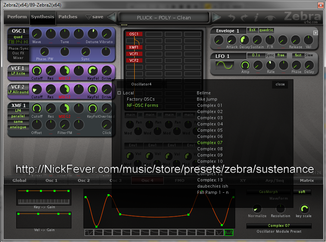Open the Oscillator Module Preset field

click(x=279, y=226)
